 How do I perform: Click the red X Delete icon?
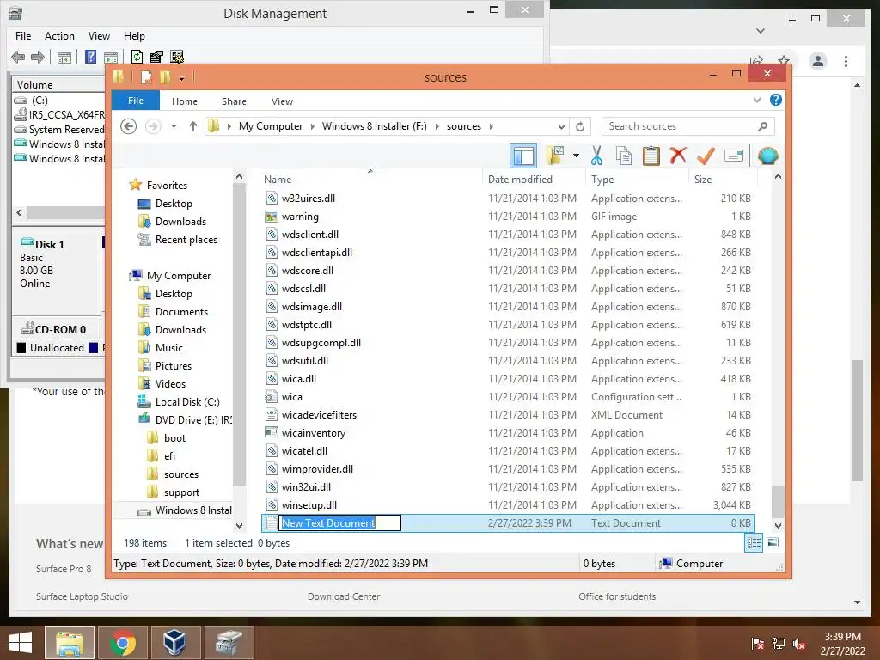[678, 155]
